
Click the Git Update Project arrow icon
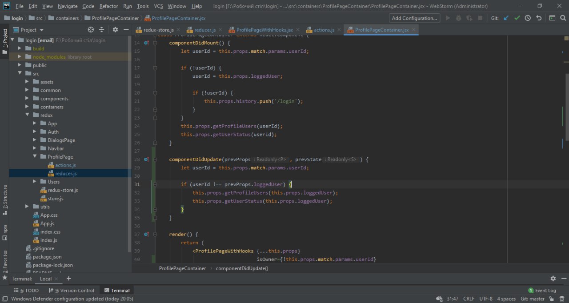[506, 18]
